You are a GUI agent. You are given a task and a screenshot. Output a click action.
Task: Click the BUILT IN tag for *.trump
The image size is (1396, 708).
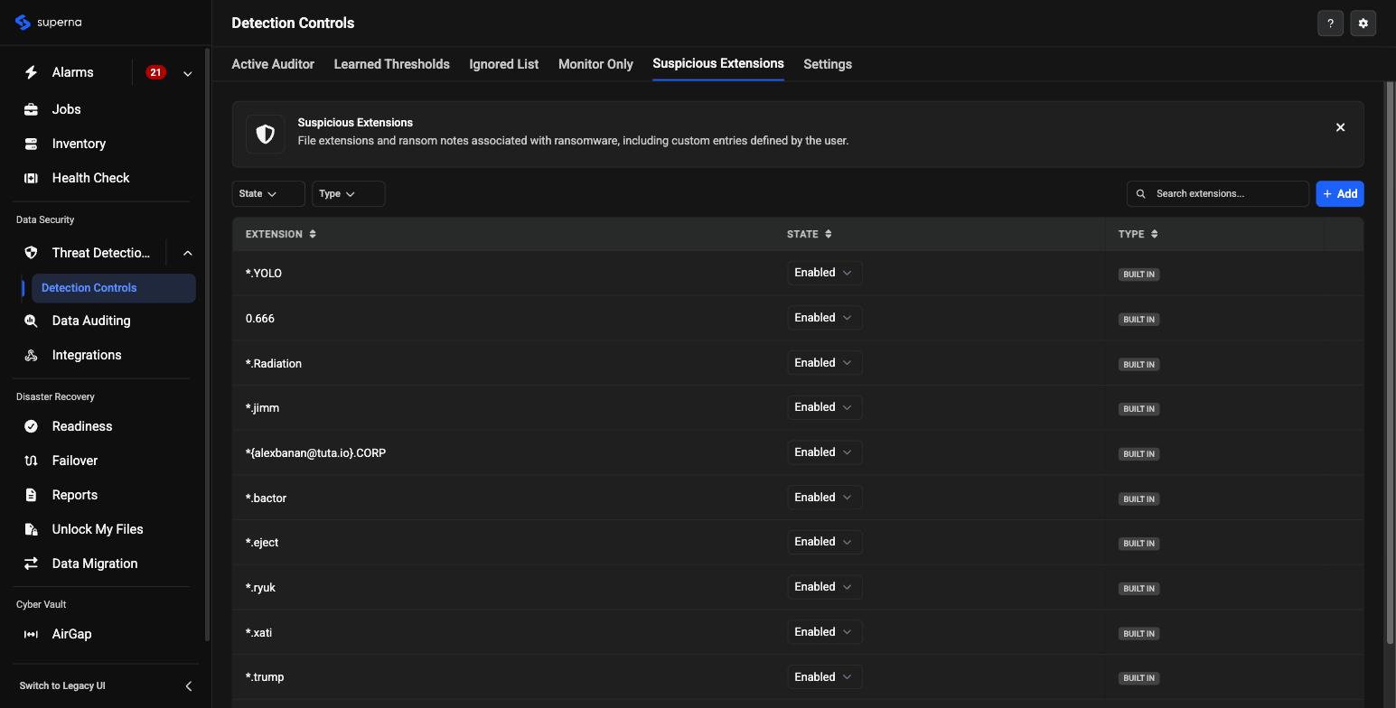tap(1138, 678)
